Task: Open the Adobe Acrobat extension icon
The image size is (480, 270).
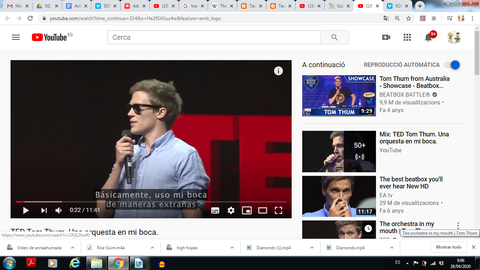Action: 423,18
